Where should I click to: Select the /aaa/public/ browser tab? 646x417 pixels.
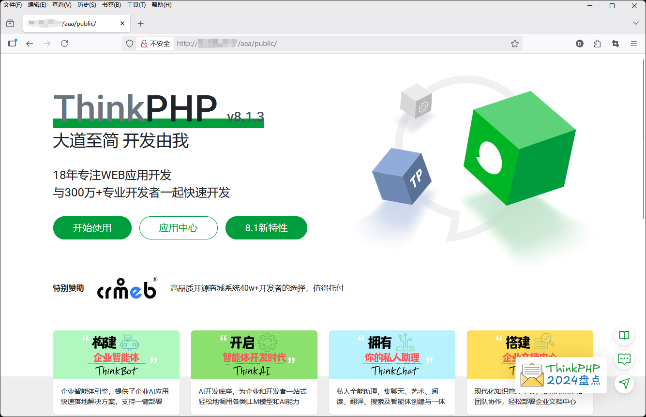76,23
